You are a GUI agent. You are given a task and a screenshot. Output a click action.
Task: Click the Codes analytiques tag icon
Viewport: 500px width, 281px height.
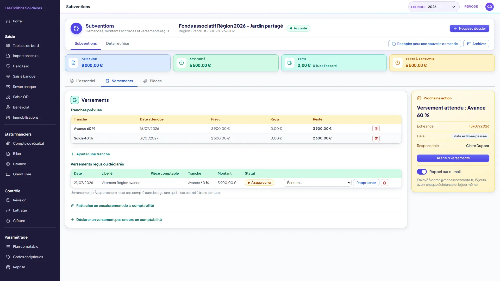tap(8, 257)
